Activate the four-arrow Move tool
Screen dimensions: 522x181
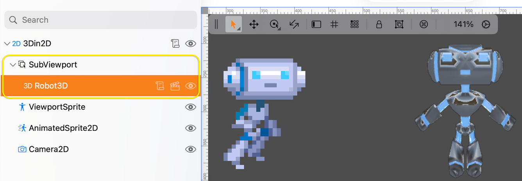point(254,25)
